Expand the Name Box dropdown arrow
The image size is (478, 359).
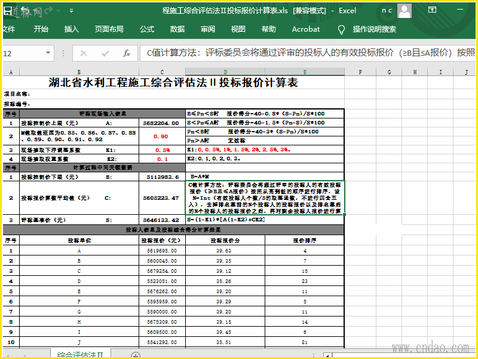pyautogui.click(x=48, y=53)
